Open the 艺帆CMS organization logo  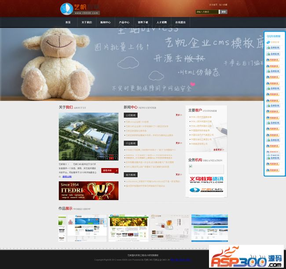(206, 190)
